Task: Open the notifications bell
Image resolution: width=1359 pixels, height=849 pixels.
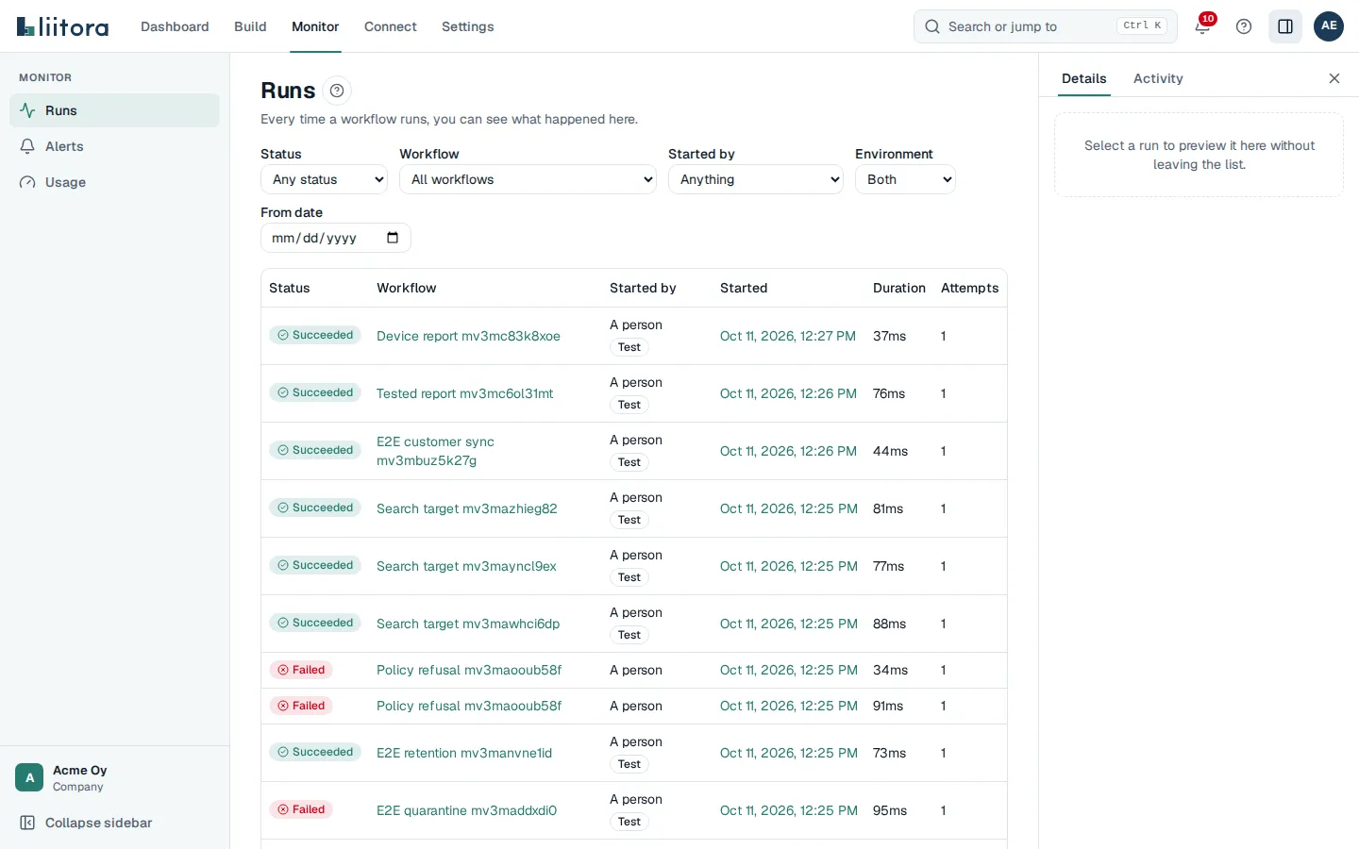Action: point(1202,26)
